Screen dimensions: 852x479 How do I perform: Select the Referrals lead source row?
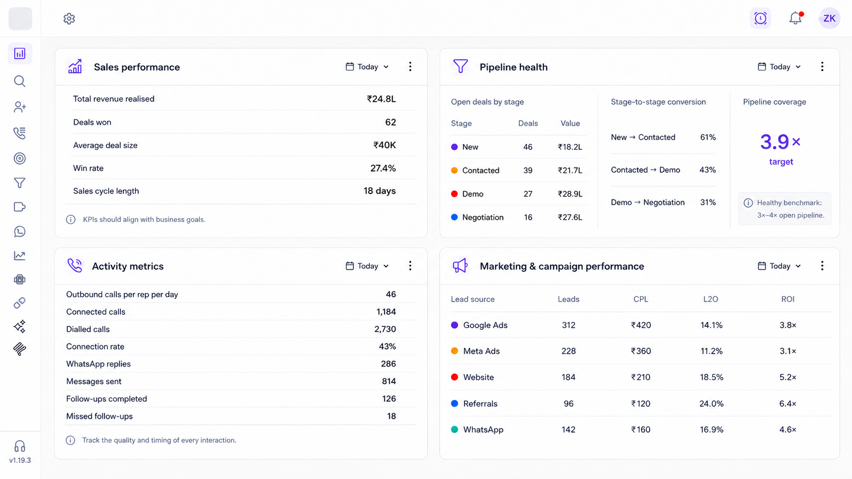[641, 404]
